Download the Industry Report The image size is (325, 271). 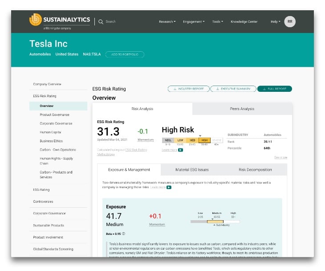click(188, 89)
